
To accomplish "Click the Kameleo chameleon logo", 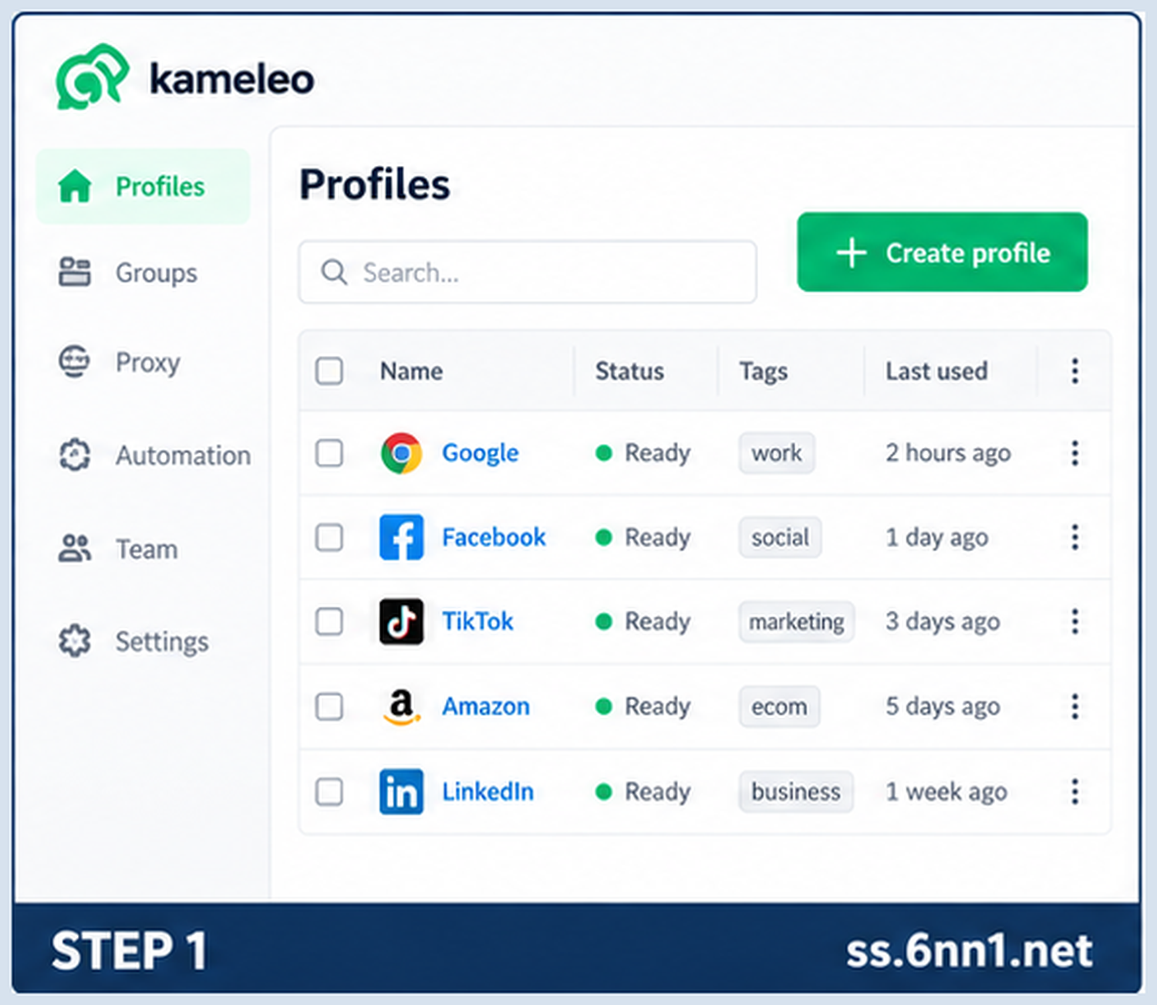I will click(92, 76).
